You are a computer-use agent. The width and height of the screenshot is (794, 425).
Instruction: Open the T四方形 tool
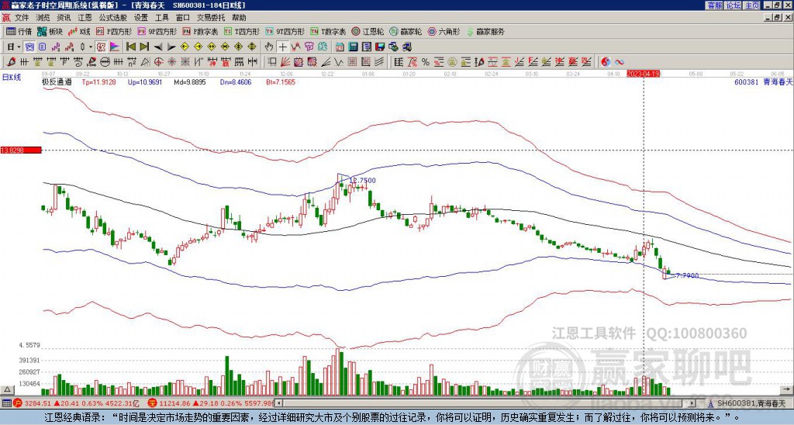(x=242, y=31)
